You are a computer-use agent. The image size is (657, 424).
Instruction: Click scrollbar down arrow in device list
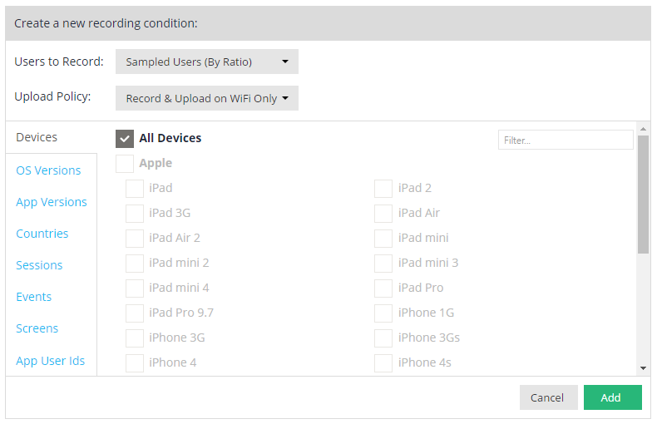(643, 367)
